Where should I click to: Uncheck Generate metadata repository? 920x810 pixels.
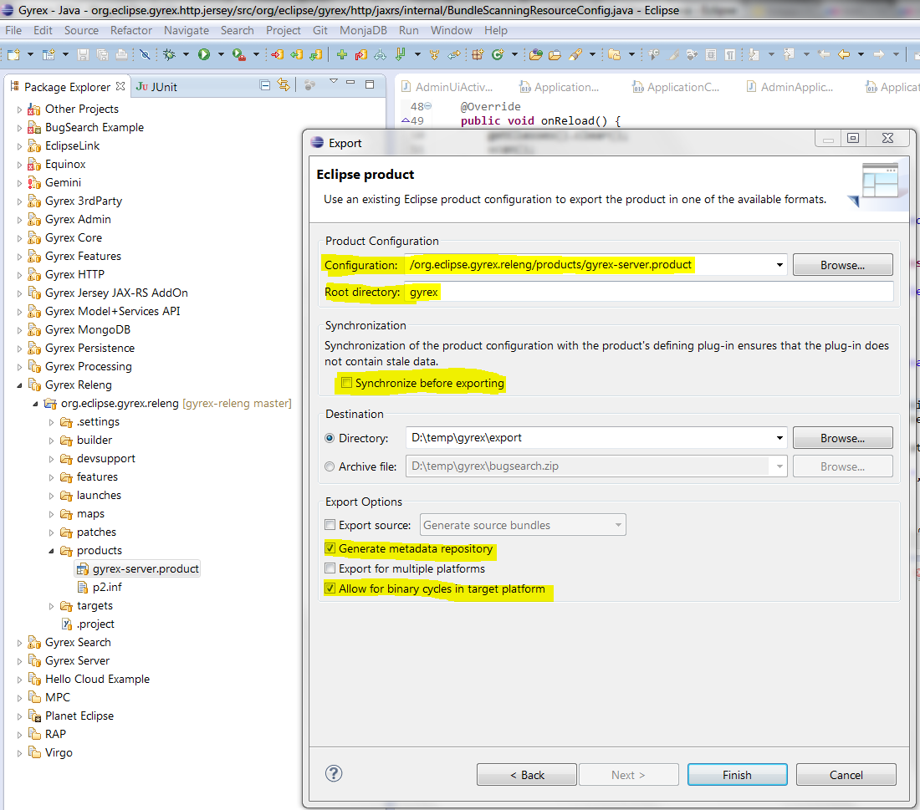(x=330, y=548)
